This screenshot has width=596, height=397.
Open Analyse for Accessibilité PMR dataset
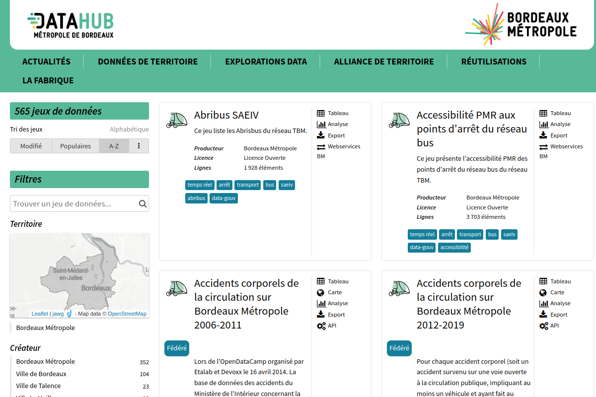coord(555,124)
